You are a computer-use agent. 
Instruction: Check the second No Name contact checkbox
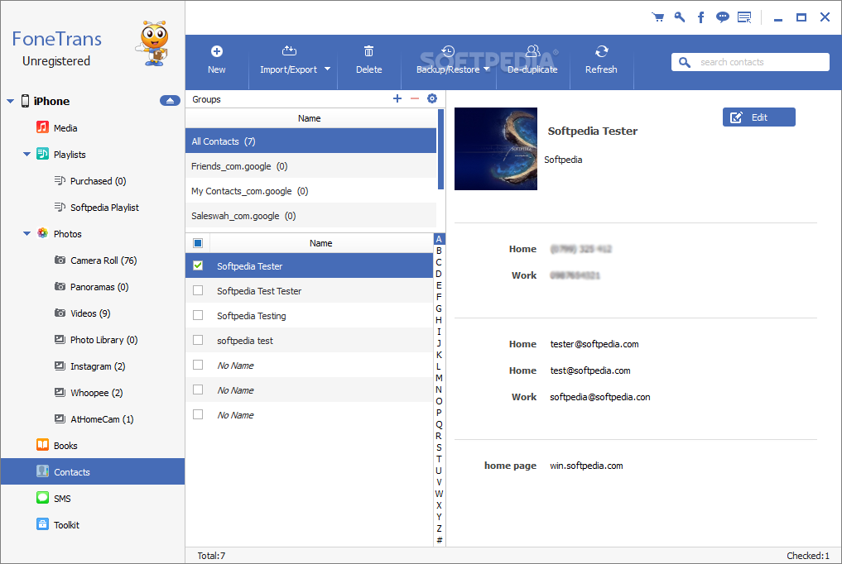[x=198, y=390]
